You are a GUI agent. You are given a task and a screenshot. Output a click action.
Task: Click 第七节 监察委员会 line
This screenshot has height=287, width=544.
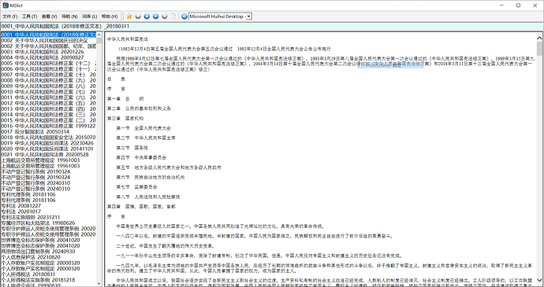point(136,187)
